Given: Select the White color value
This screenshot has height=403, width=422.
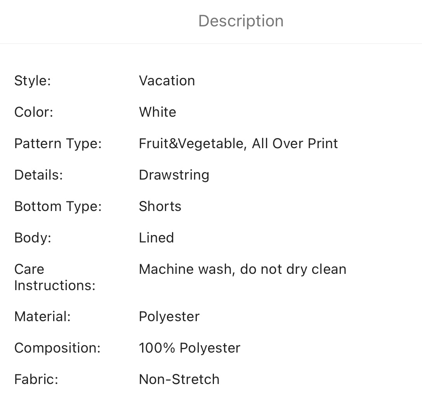Looking at the screenshot, I should point(158,112).
